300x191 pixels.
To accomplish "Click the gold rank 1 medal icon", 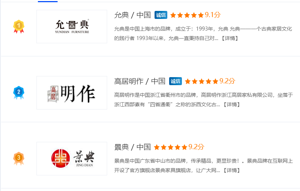I will click(19, 27).
